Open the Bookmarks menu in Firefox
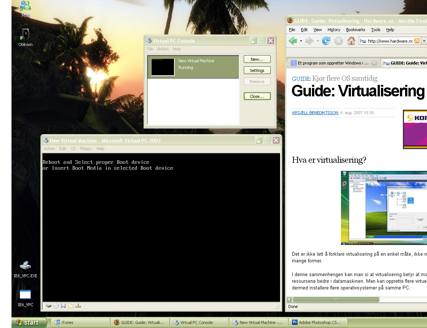Image resolution: width=427 pixels, height=328 pixels. point(355,30)
